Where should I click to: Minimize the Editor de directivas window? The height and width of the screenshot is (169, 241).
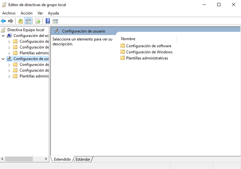204,4
